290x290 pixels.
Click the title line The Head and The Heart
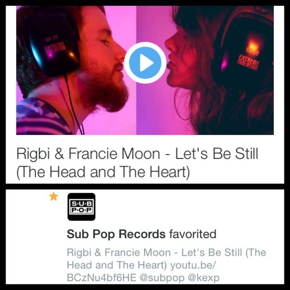103,172
